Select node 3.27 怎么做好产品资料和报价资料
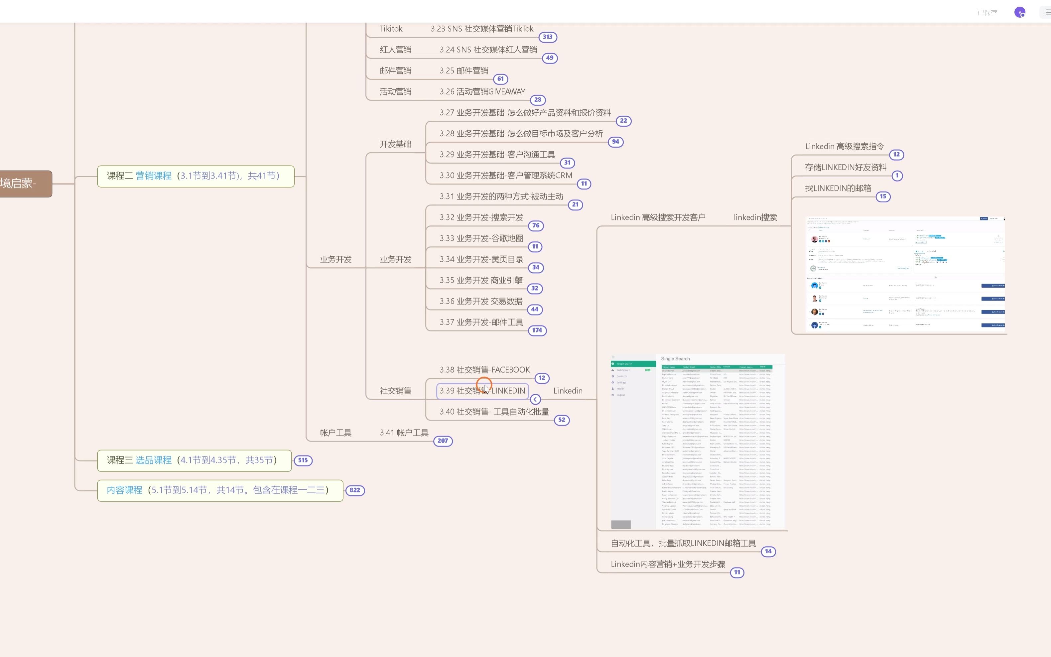This screenshot has height=657, width=1051. point(525,113)
